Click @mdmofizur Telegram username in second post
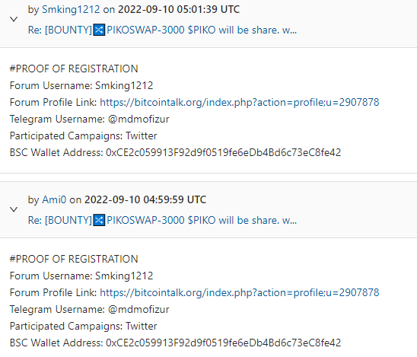This screenshot has height=357, width=417. [138, 309]
